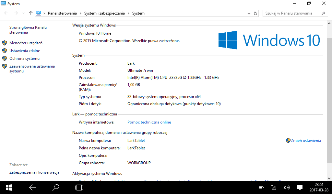Open Ustawienia zdalne link
The image size is (332, 194).
click(x=25, y=51)
